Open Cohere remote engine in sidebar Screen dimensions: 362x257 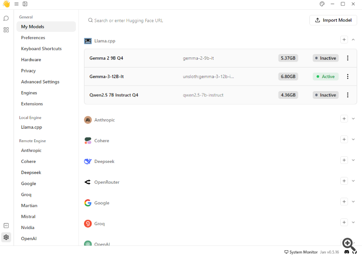(x=28, y=162)
